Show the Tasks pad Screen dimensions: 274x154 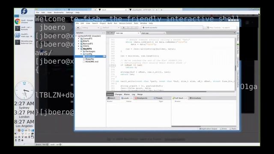tap(233, 129)
